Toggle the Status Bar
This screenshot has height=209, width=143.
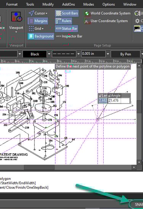click(x=66, y=29)
